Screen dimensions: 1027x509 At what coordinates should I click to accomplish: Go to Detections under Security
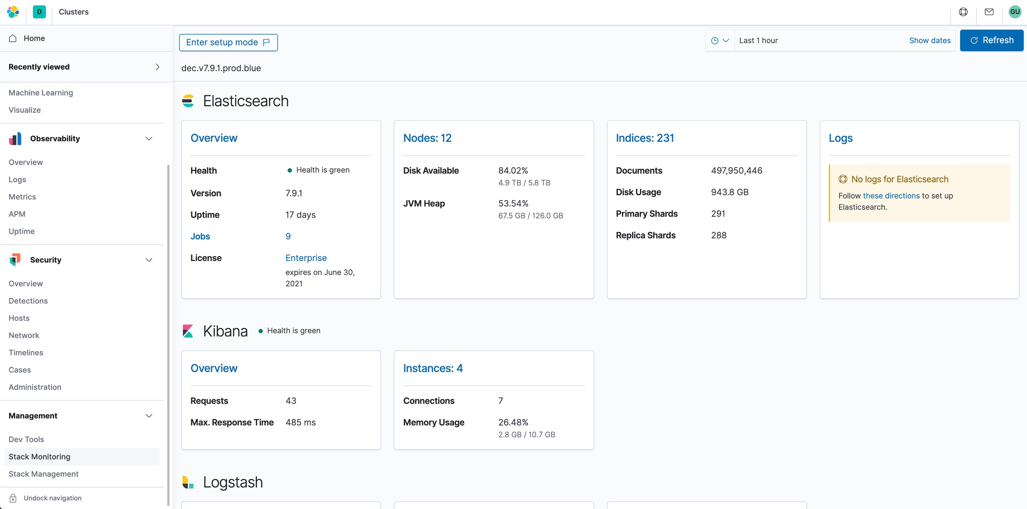(28, 301)
